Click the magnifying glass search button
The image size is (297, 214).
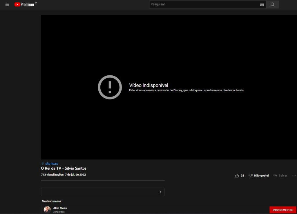pyautogui.click(x=272, y=4)
